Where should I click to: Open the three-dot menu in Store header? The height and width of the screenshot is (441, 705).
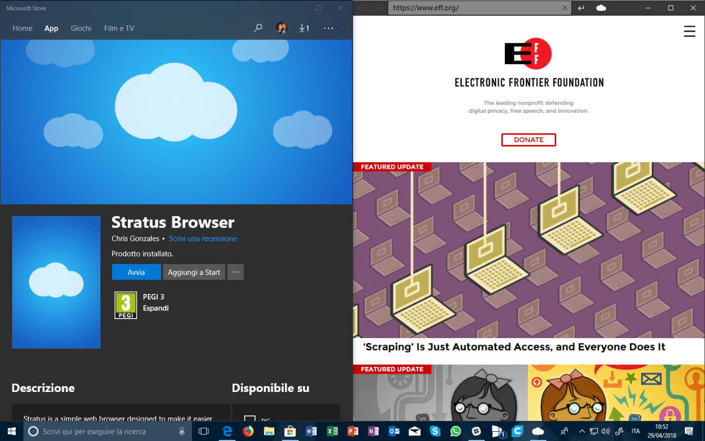(x=329, y=28)
